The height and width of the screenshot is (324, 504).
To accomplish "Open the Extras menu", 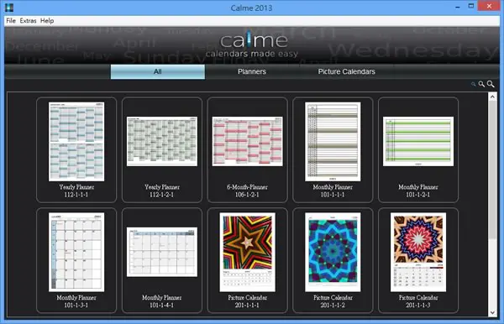I will (28, 20).
